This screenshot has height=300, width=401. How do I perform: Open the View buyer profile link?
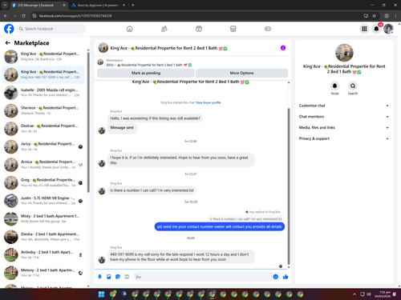209,102
